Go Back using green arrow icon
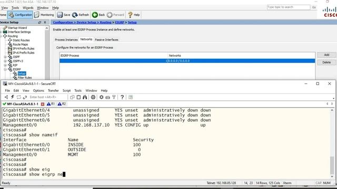Image resolution: width=337 pixels, height=189 pixels. (x=95, y=15)
